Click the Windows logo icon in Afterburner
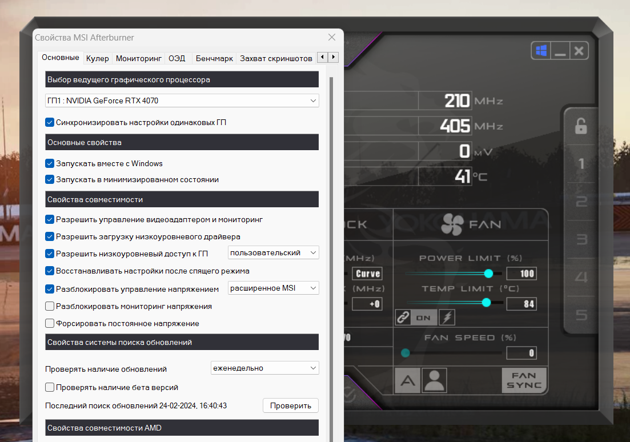630x442 pixels. 541,51
